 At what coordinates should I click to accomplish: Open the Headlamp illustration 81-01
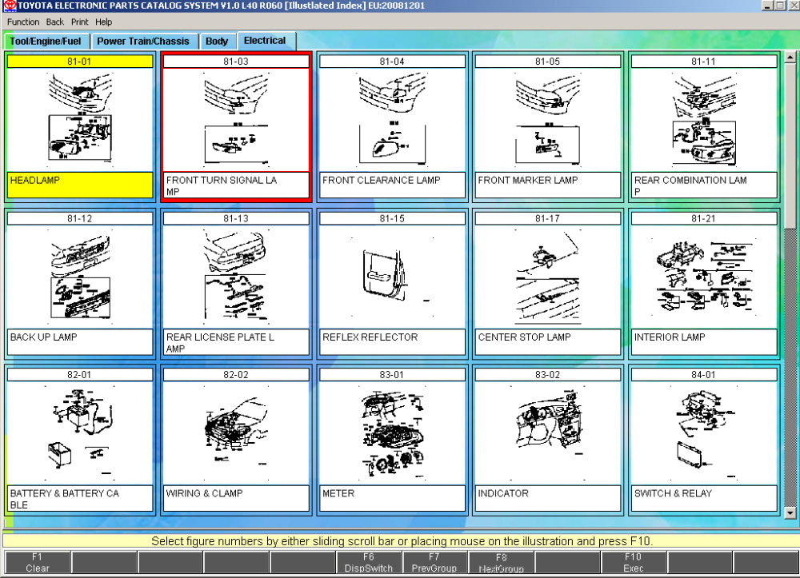[x=79, y=120]
